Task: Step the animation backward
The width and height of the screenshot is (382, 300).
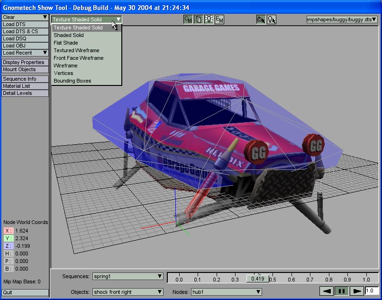Action: (327, 291)
